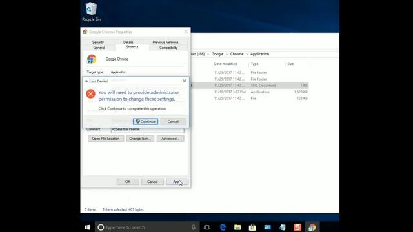Click the red error icon in Access Denied

pos(90,93)
